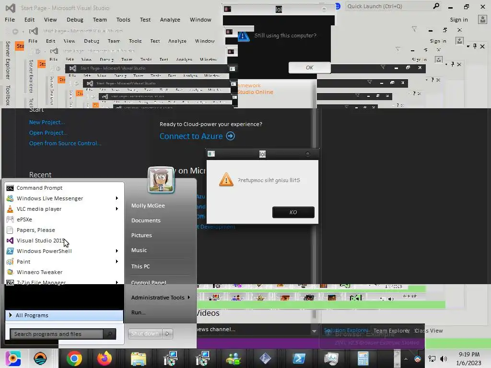Open the account settings icon beside Sign in
Screen dimensions: 491x368
(482, 19)
